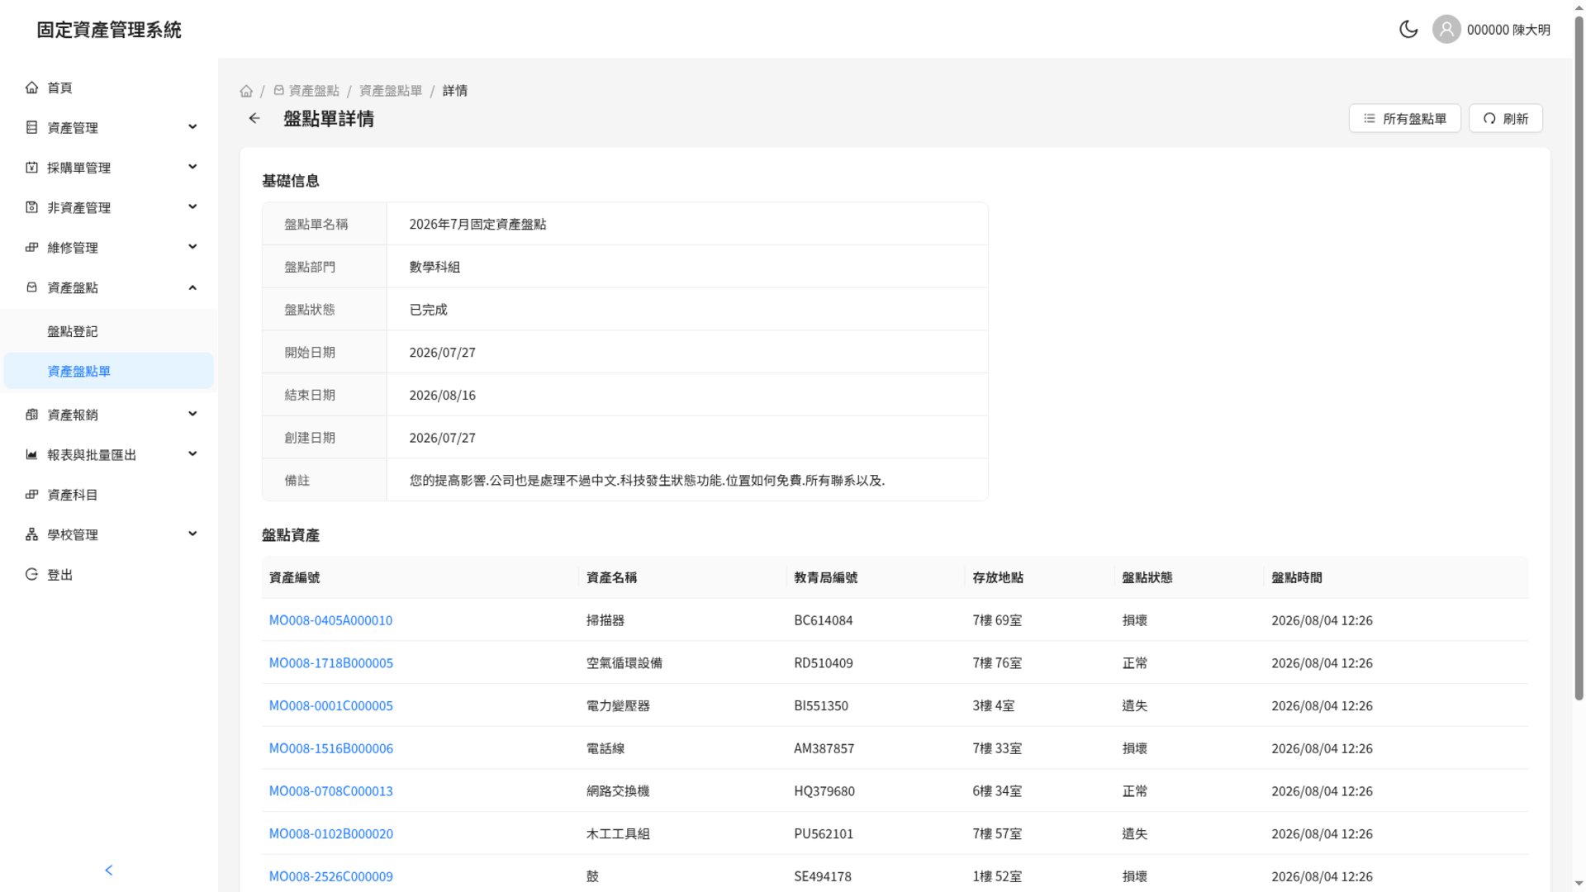Toggle dark mode moon icon

1408,30
